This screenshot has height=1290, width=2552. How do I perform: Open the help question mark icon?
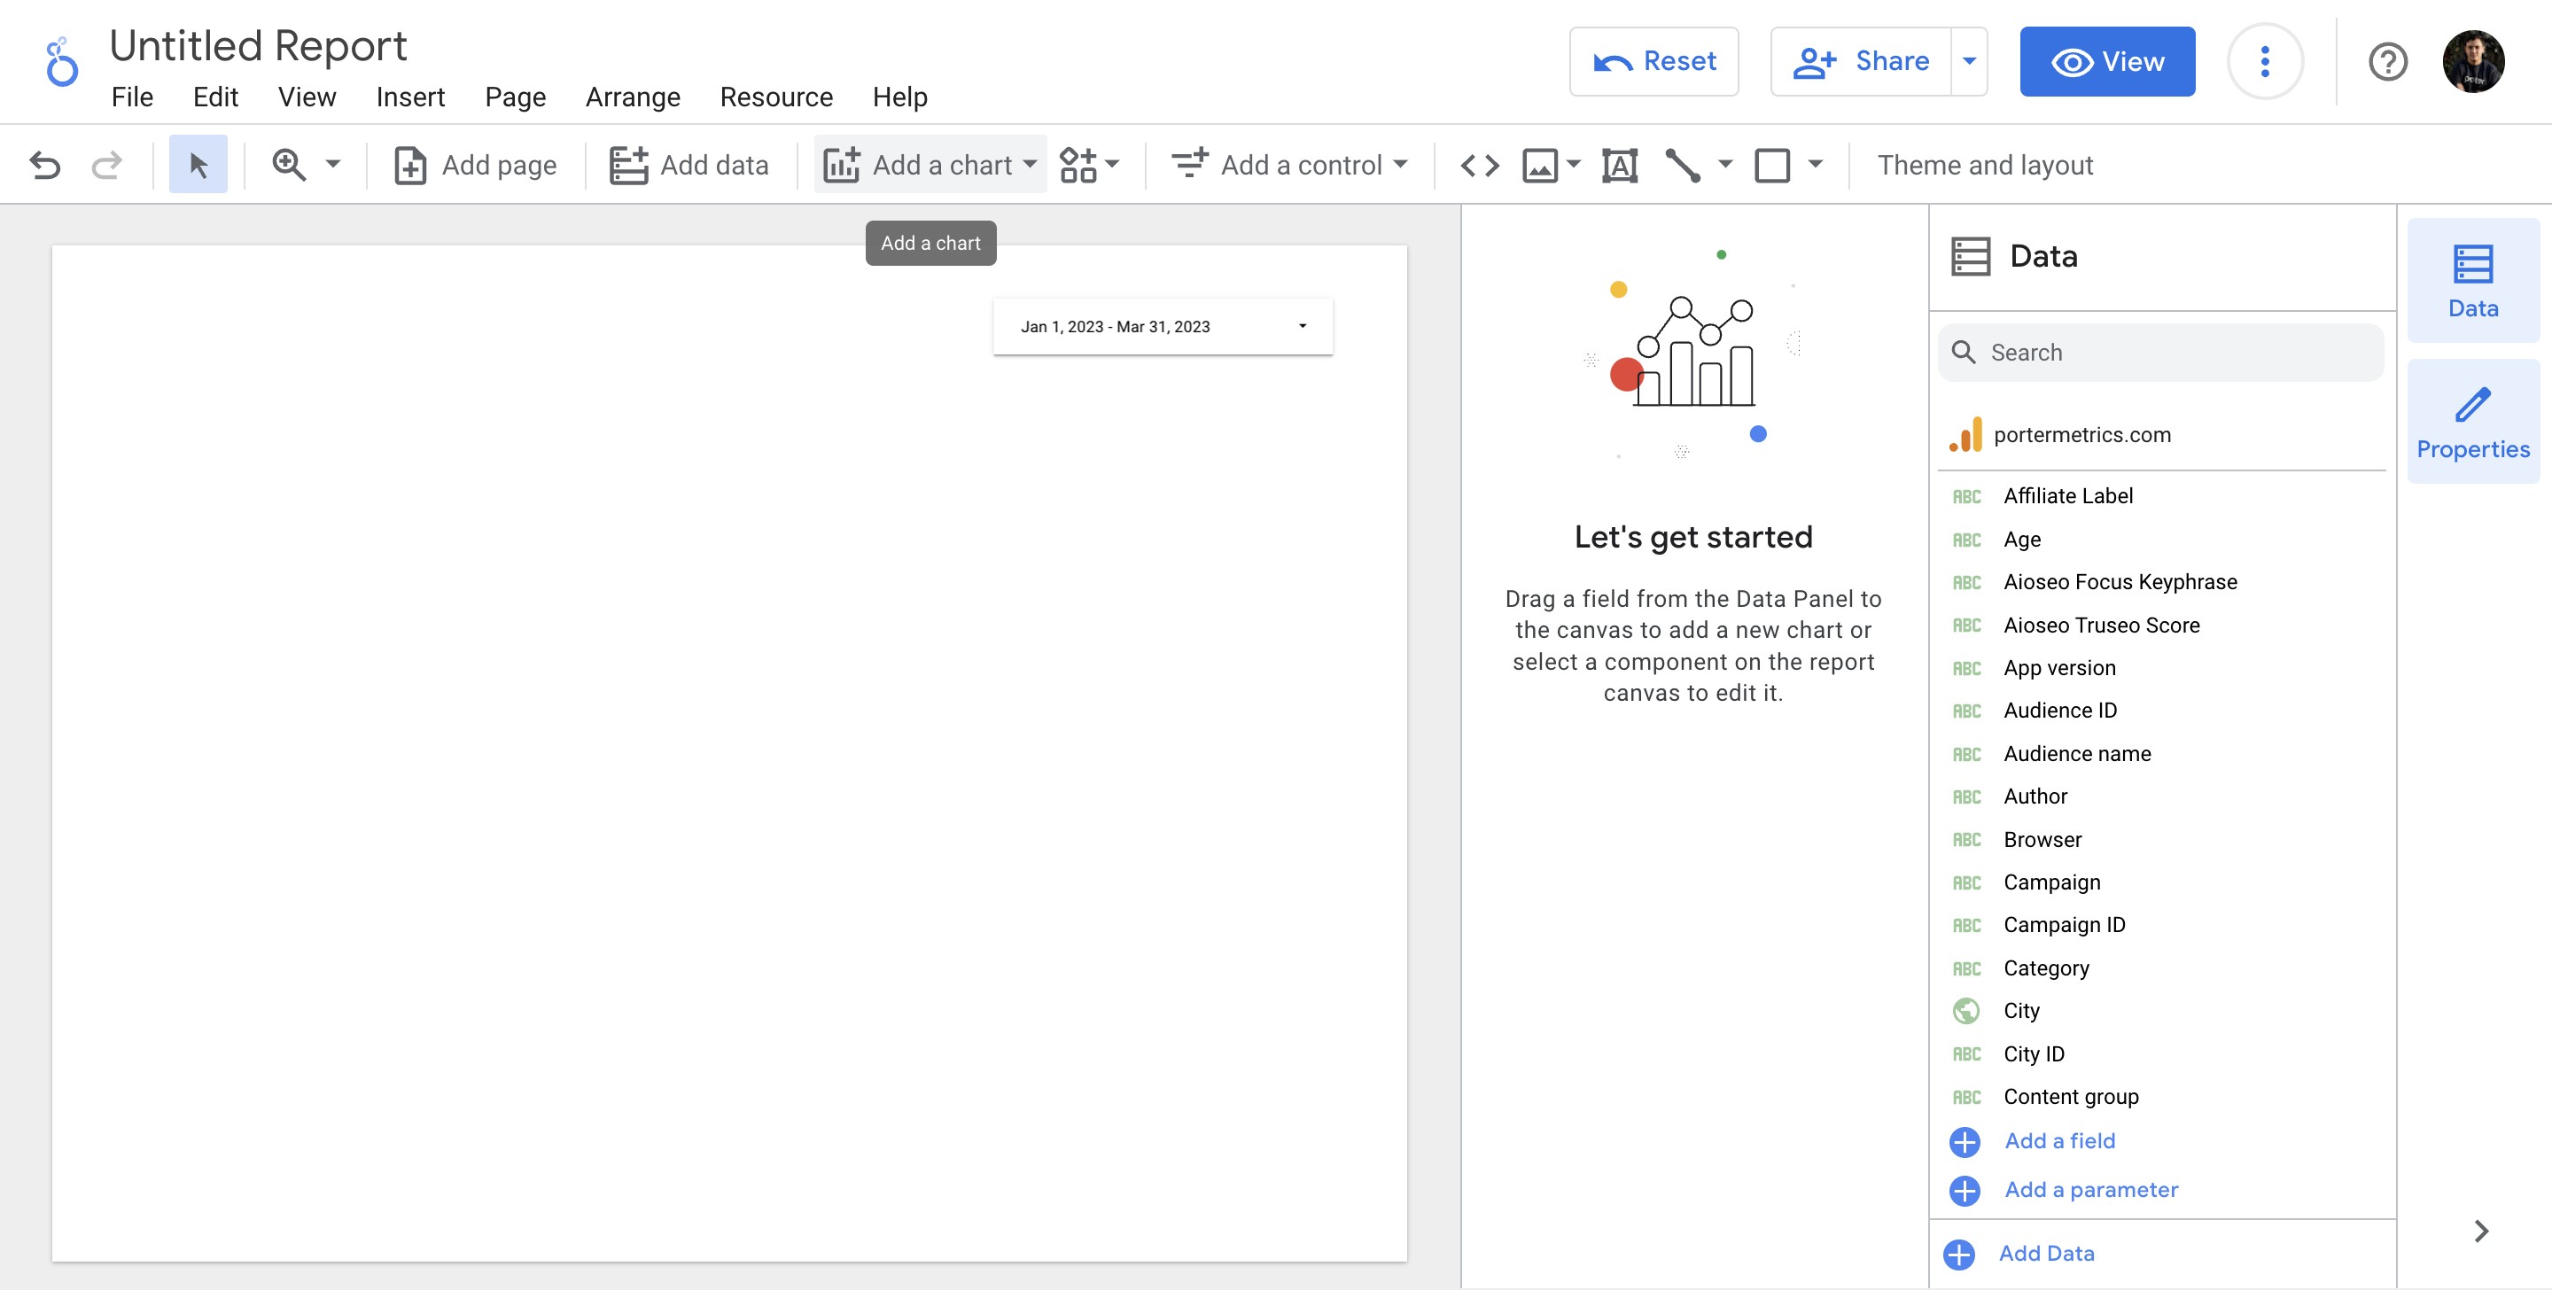point(2387,61)
